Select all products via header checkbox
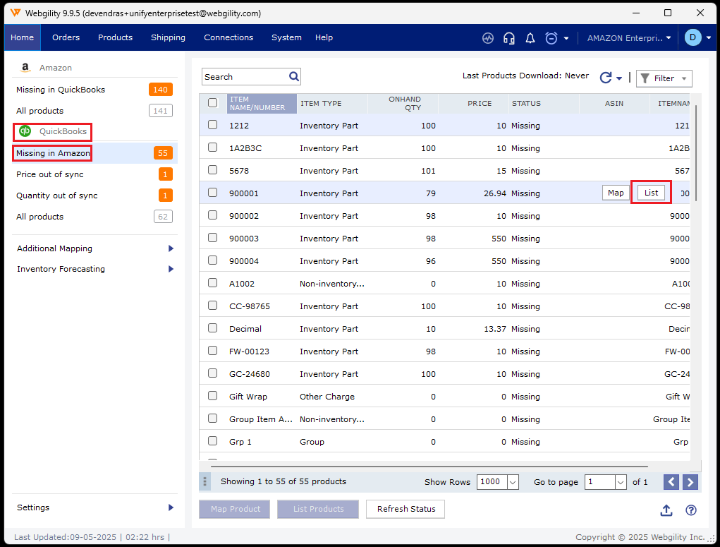The image size is (720, 547). (x=213, y=103)
